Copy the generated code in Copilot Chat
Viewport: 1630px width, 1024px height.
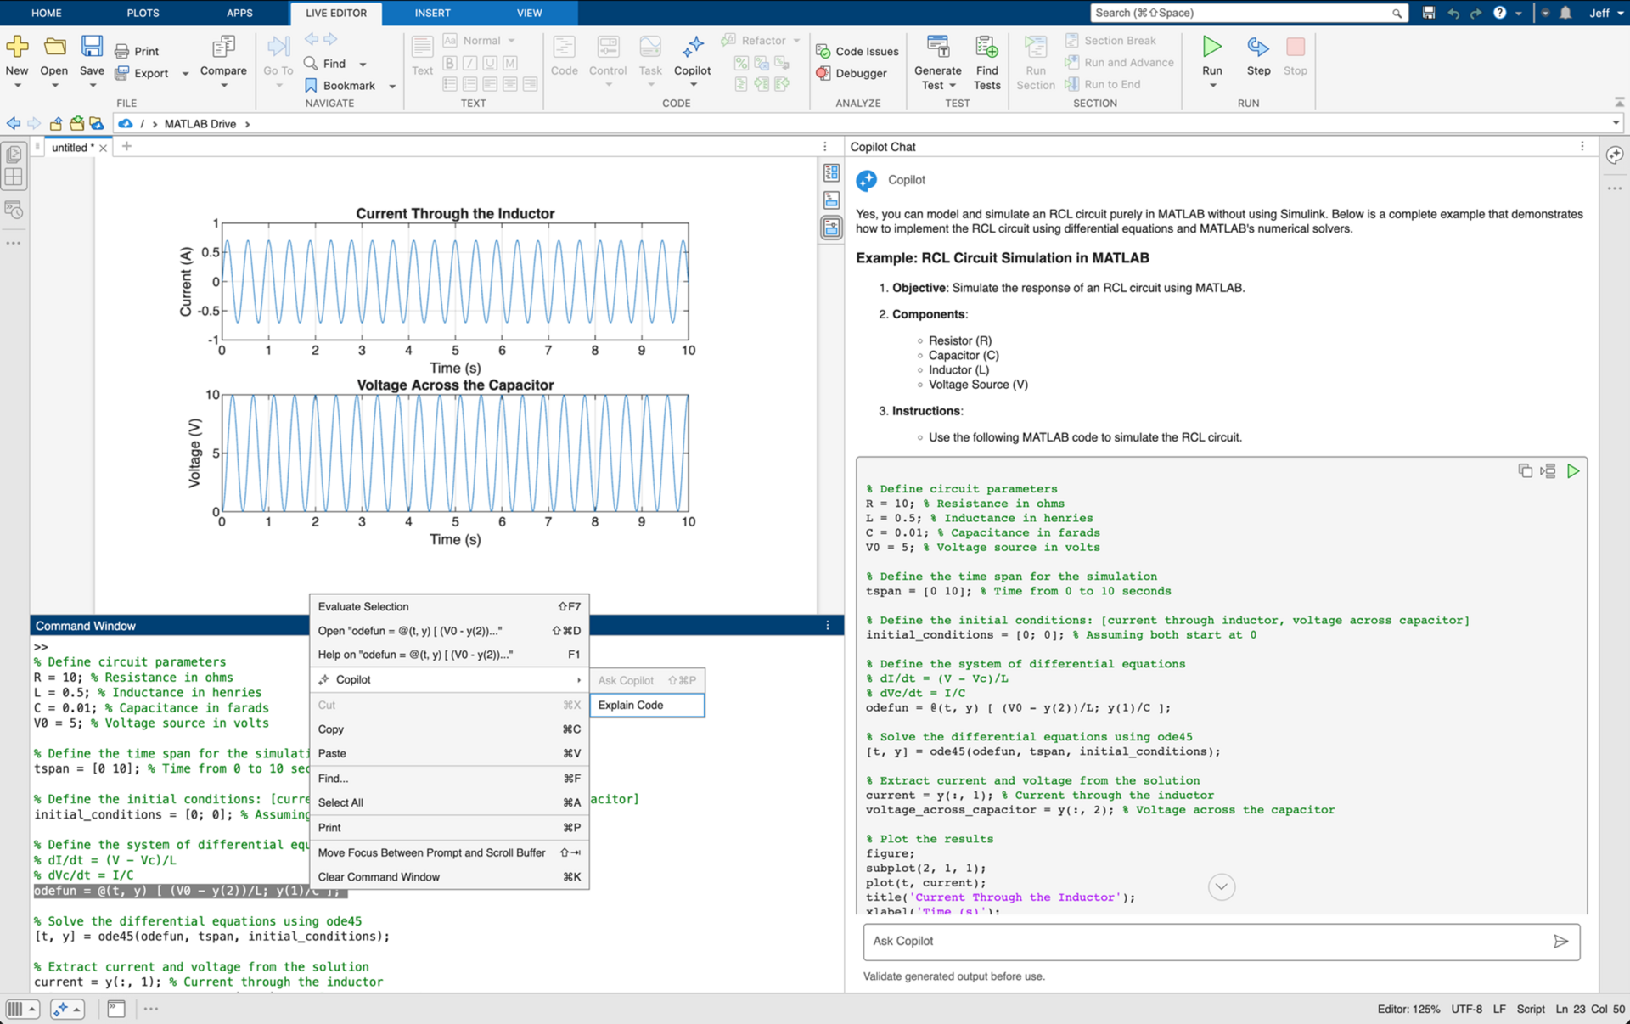pos(1524,470)
